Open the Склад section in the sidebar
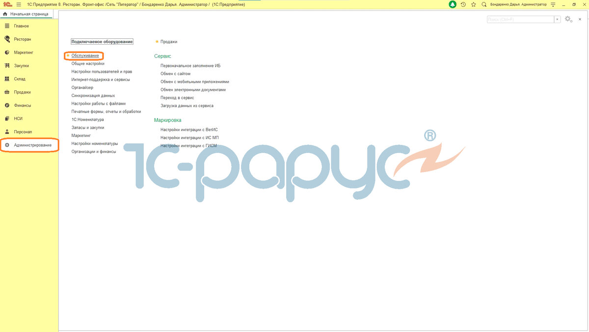The height and width of the screenshot is (332, 589). click(x=20, y=79)
